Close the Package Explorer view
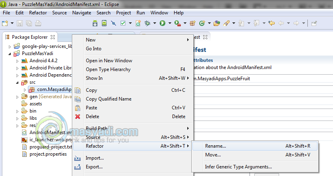This screenshot has width=333, height=176. 53,37
